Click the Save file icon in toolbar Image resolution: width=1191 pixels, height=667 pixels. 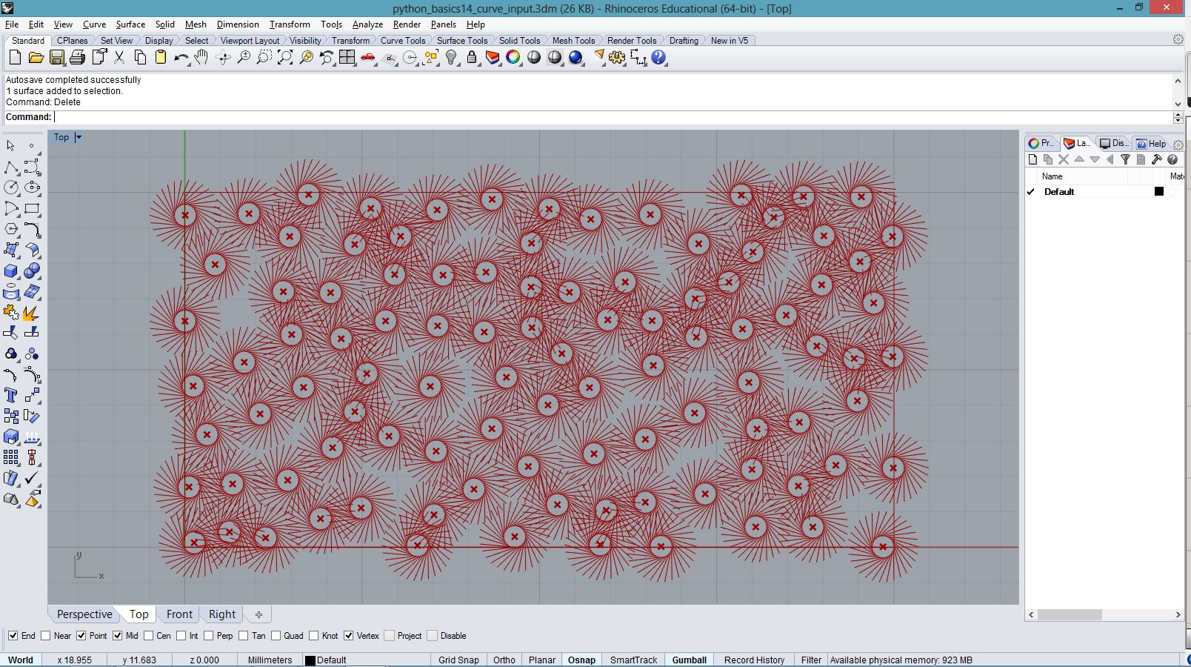coord(56,58)
